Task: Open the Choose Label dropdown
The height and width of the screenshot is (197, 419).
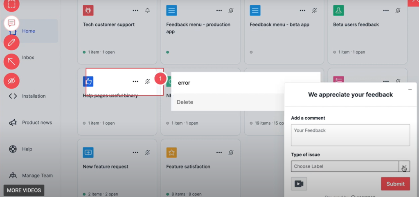Action: coord(350,166)
